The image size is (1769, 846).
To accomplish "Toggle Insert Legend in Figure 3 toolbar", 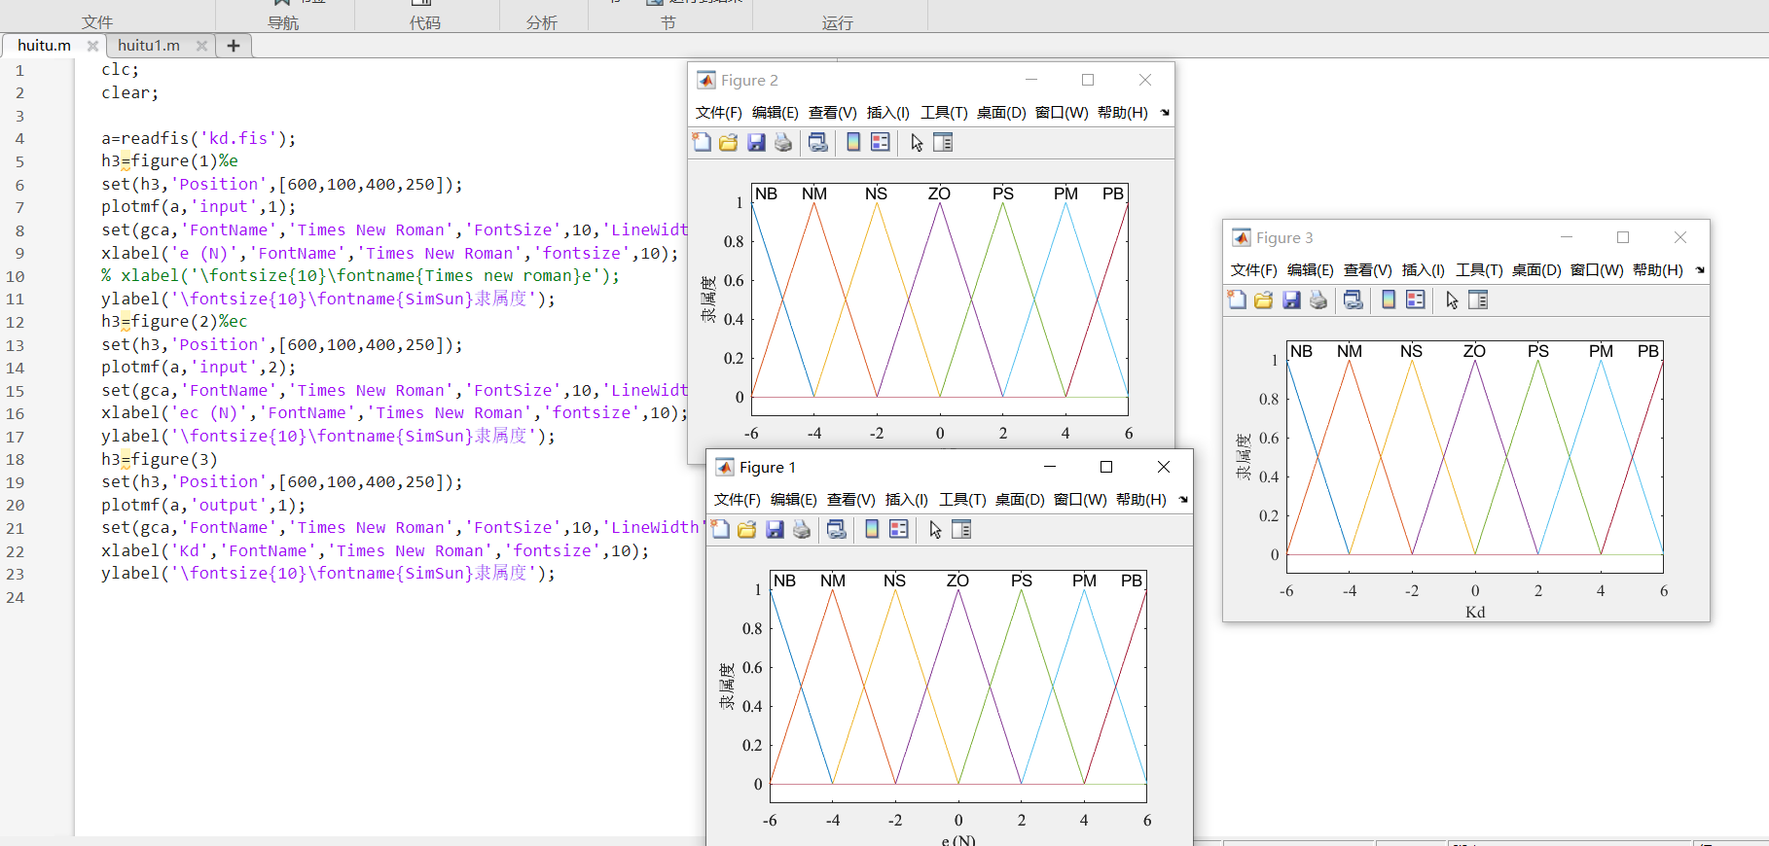I will pyautogui.click(x=1416, y=300).
